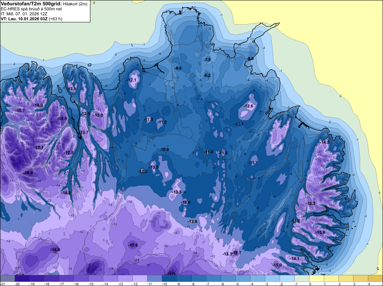Pick the legend swatch labeled 4
The image size is (383, 286).
[375, 278]
